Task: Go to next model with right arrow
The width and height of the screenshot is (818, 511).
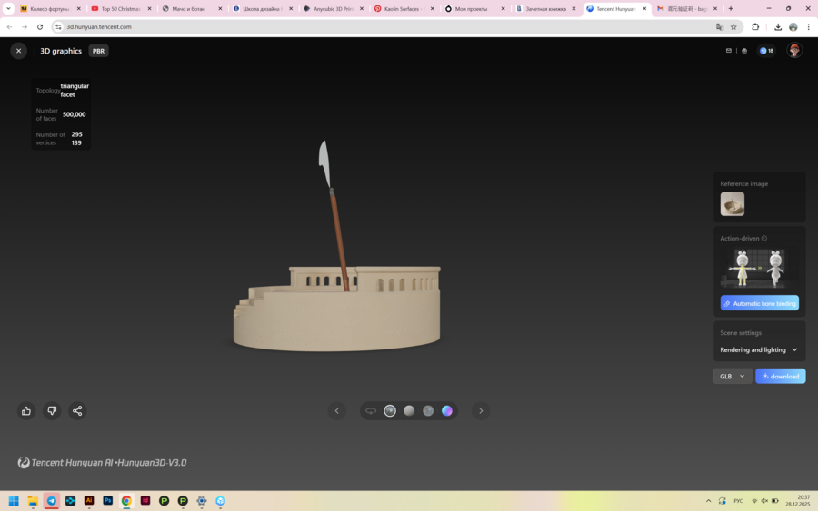Action: (x=481, y=411)
